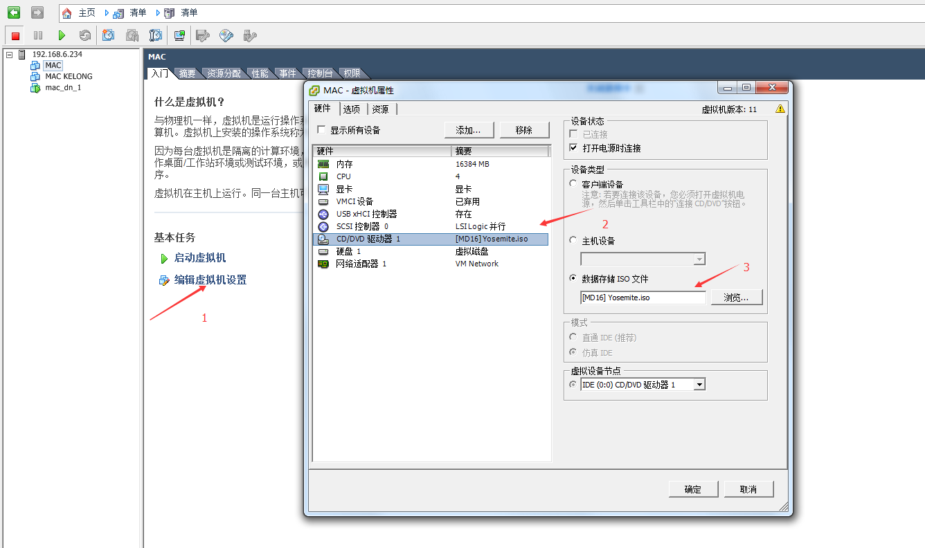The width and height of the screenshot is (925, 548).
Task: Click the connect CD/DVD toolbar icon
Action: [226, 35]
